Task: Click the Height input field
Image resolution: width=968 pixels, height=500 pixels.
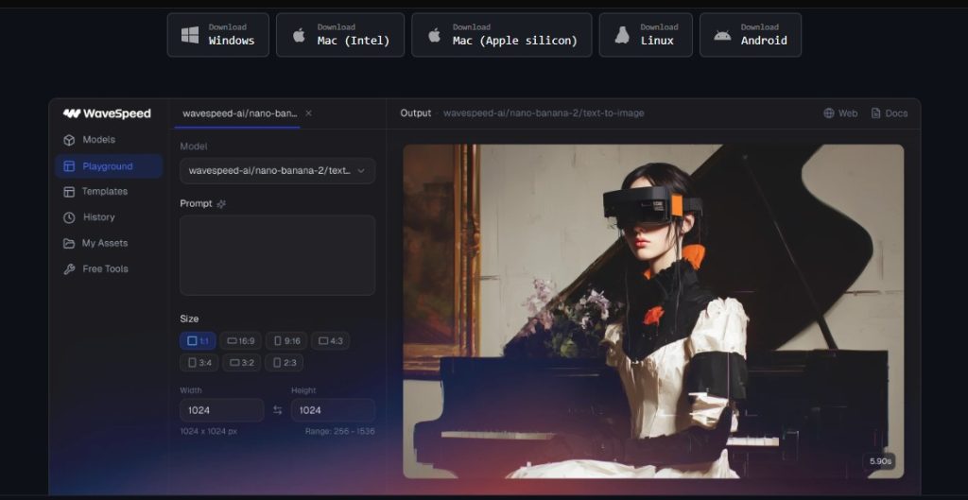Action: click(x=333, y=410)
